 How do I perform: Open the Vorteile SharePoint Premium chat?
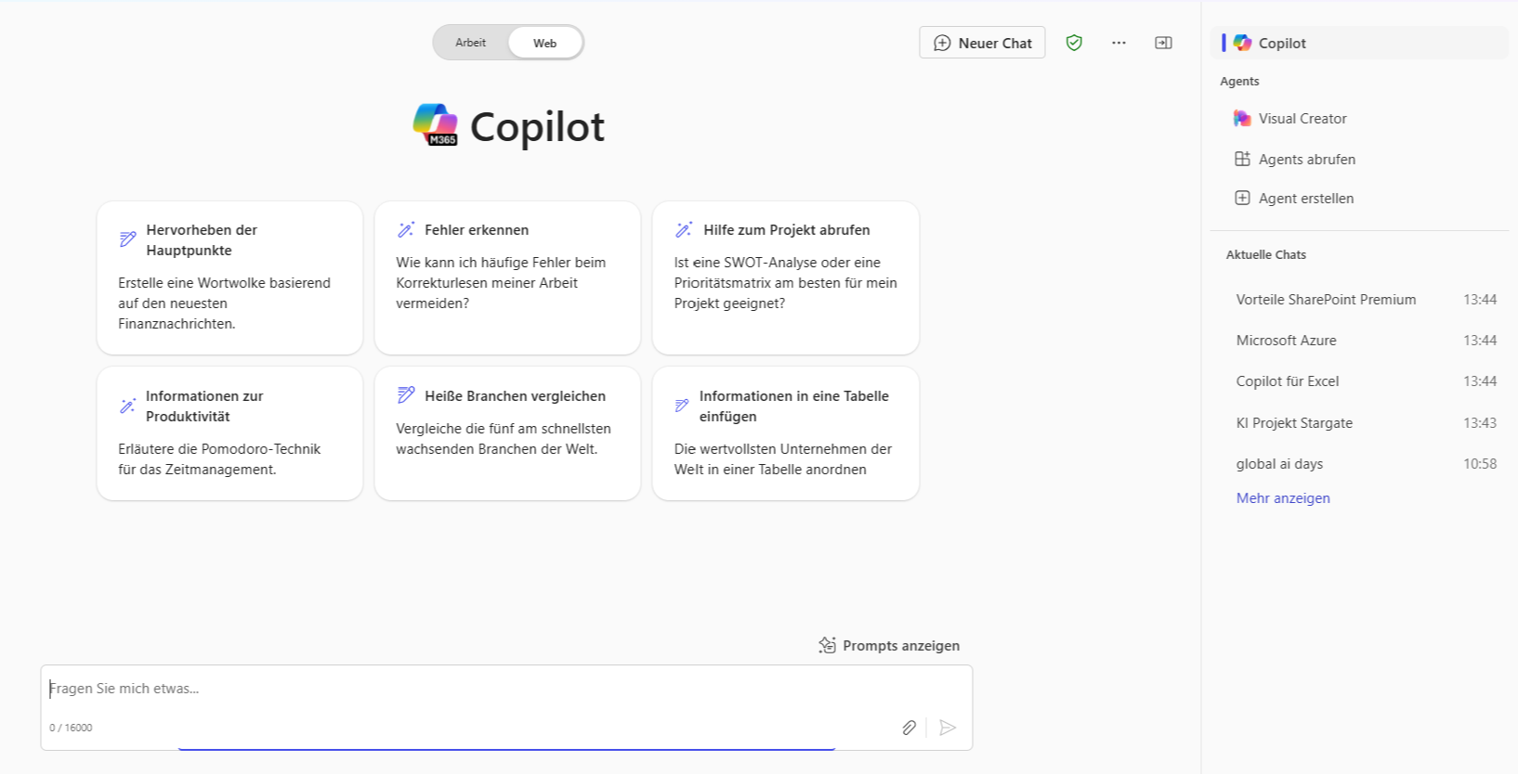[x=1326, y=300]
